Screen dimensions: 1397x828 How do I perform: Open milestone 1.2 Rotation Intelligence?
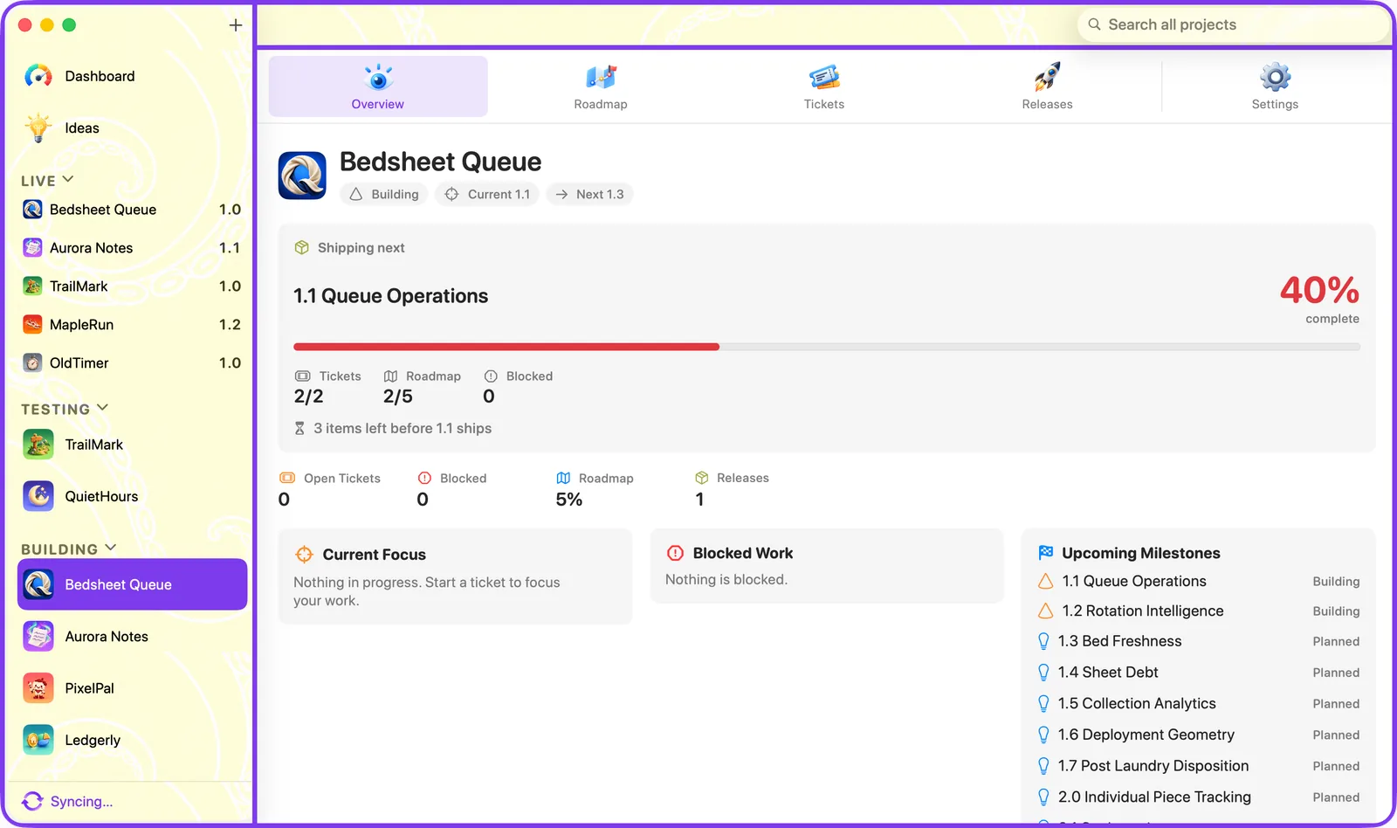(1198, 611)
